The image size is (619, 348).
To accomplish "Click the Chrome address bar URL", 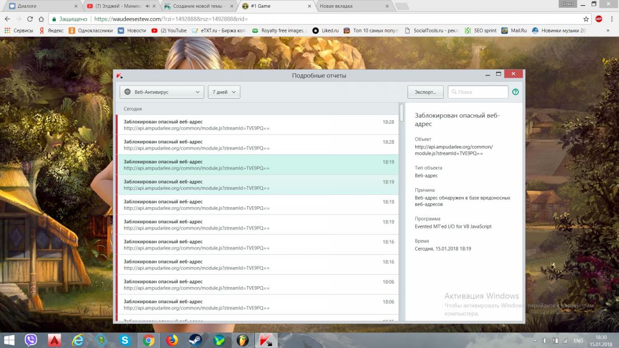I will click(x=171, y=19).
